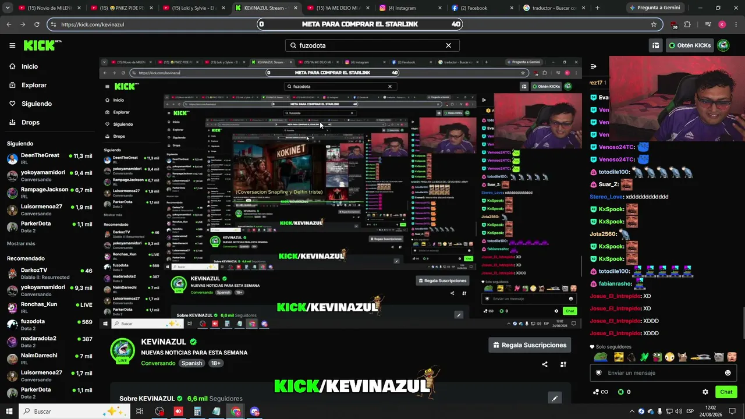Open the stream settings icon beside share

pos(563,364)
